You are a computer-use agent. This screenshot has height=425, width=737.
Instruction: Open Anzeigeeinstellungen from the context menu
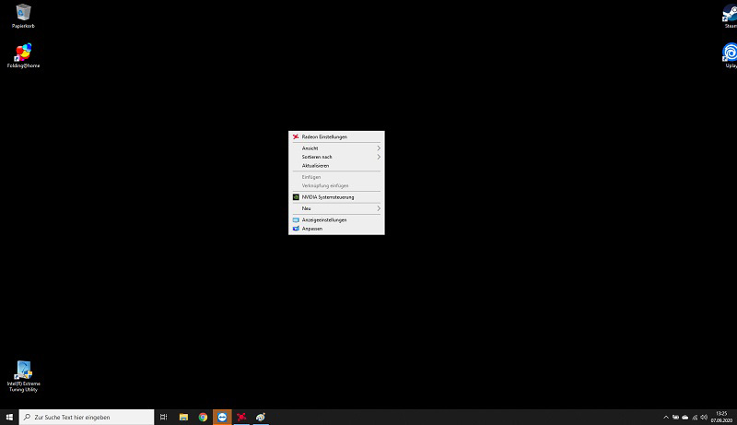pos(336,220)
